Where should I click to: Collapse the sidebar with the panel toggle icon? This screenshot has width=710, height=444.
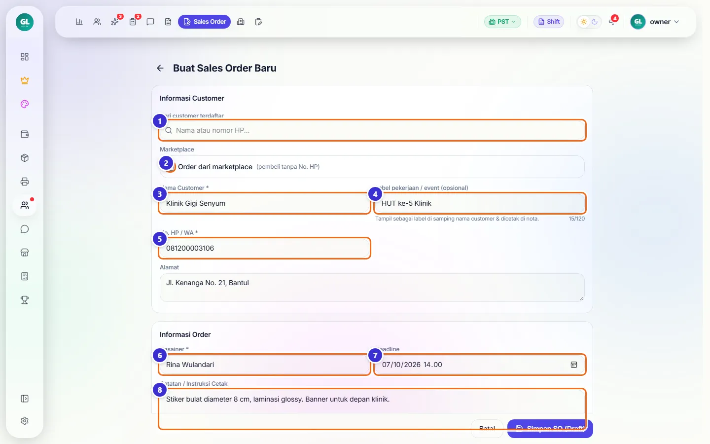[x=25, y=399]
